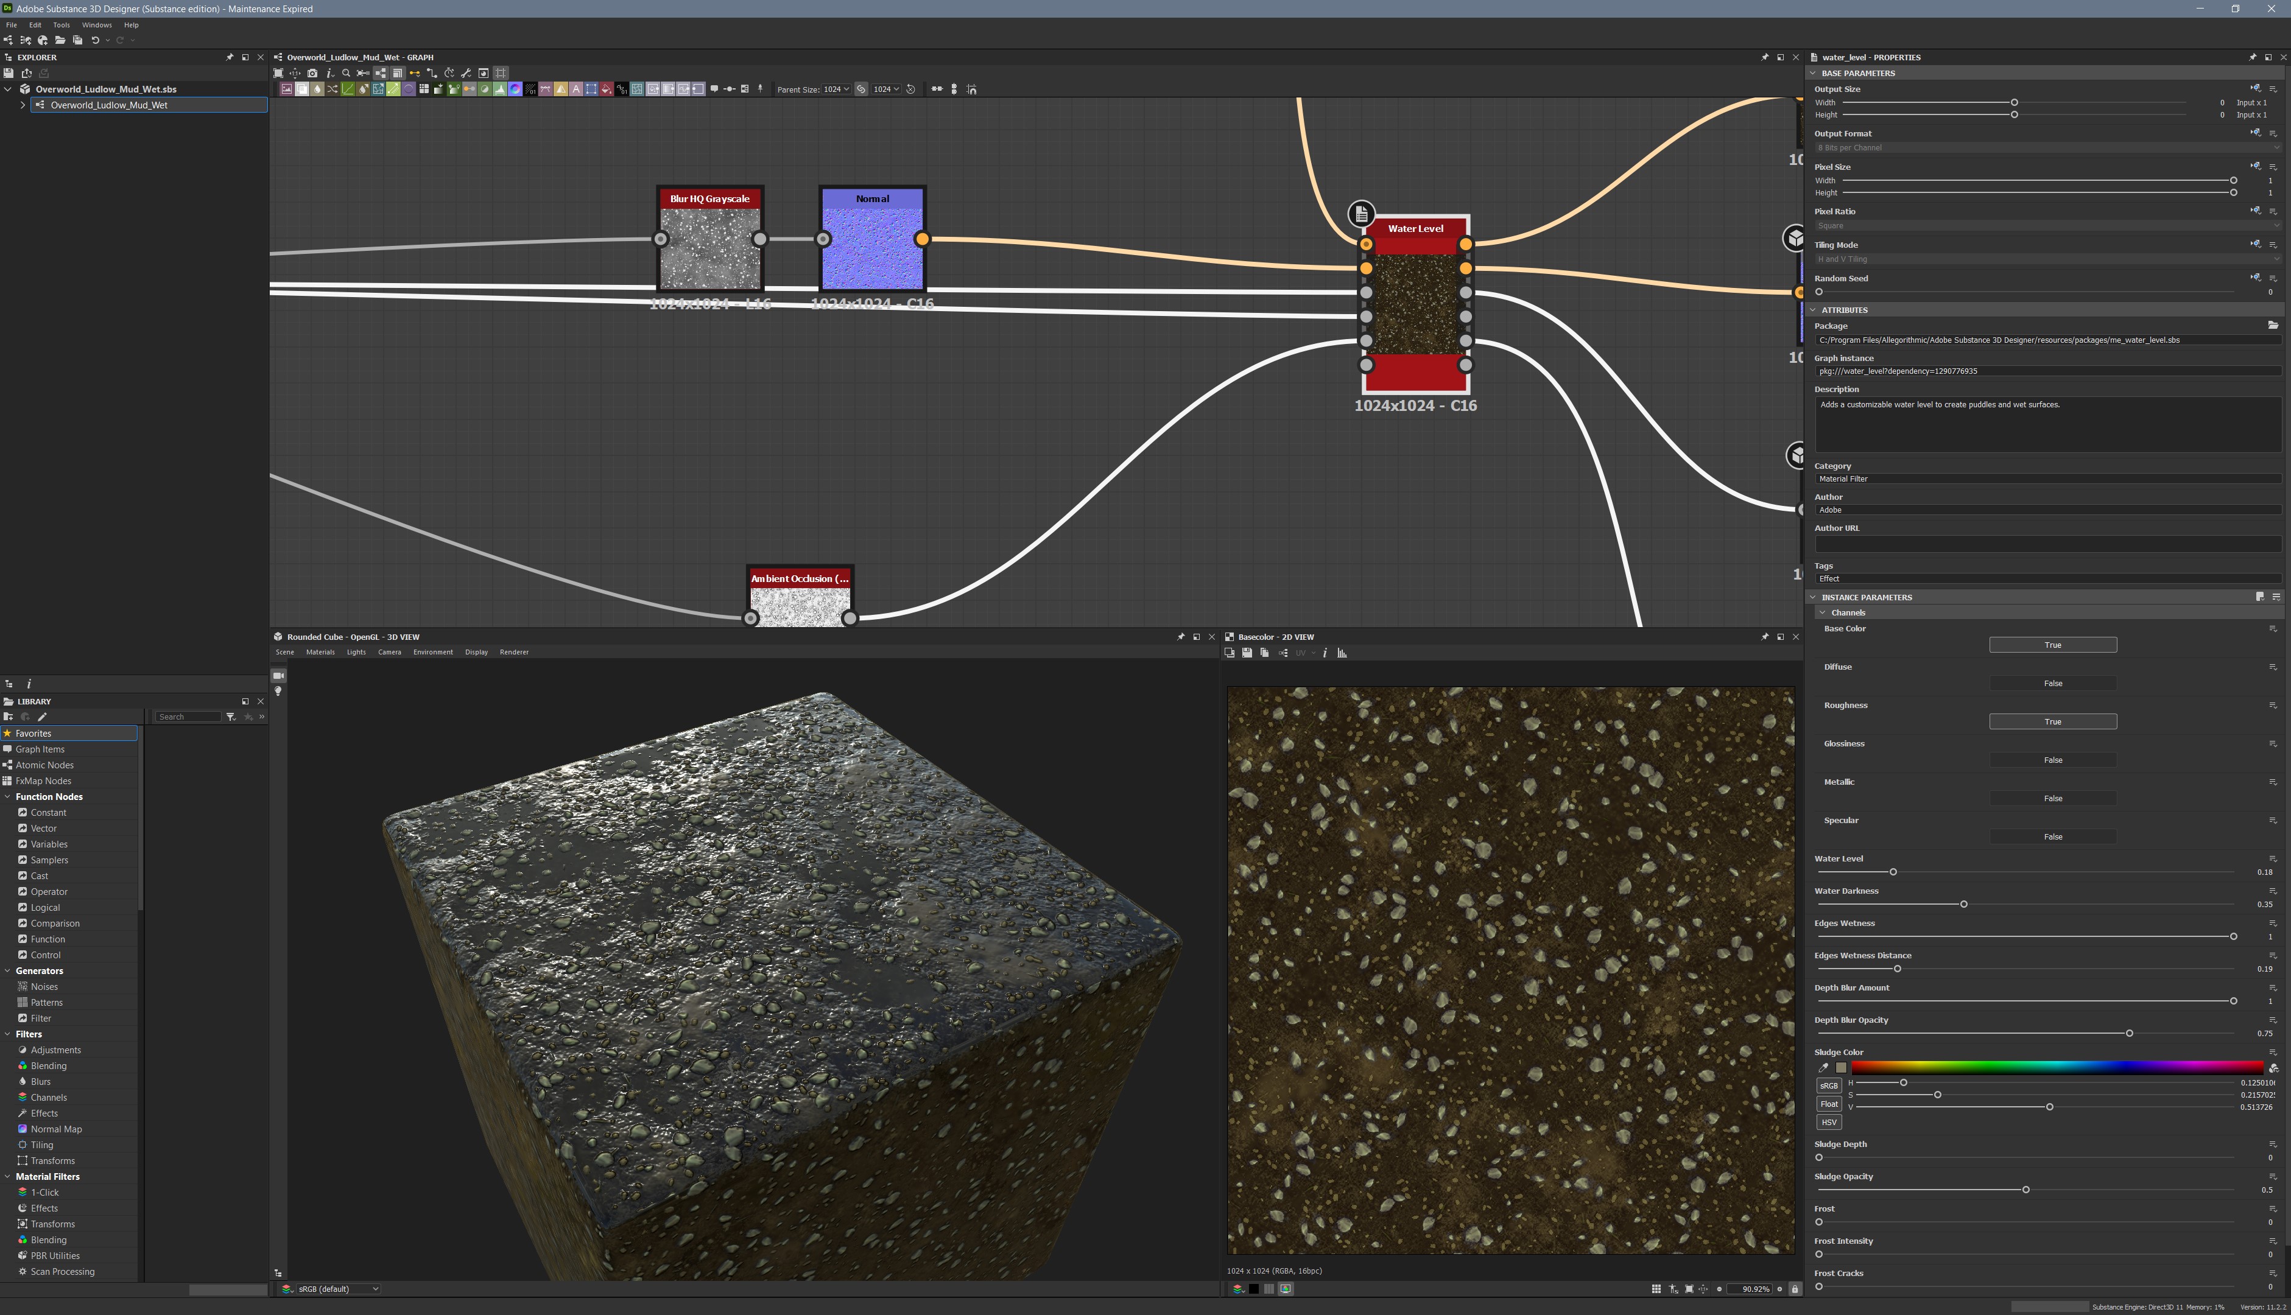Collapse the BASE PARAMETERS section
The image size is (2291, 1315).
(1812, 73)
